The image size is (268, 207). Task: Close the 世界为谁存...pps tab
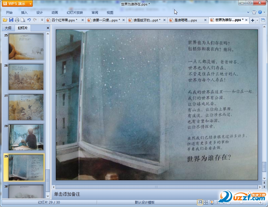tap(246, 20)
